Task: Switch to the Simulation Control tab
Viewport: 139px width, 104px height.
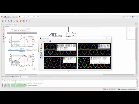Action: coord(6,77)
